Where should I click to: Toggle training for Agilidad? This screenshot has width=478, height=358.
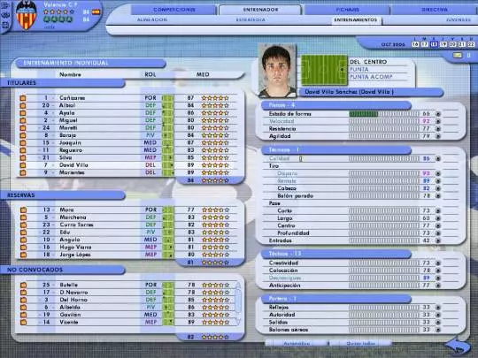click(x=438, y=136)
